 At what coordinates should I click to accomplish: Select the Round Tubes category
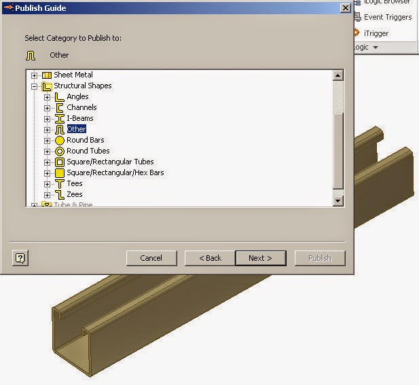tap(88, 151)
